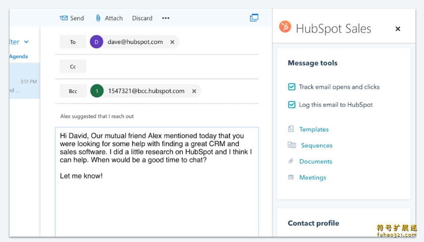Click the Attach paperclip icon

98,18
